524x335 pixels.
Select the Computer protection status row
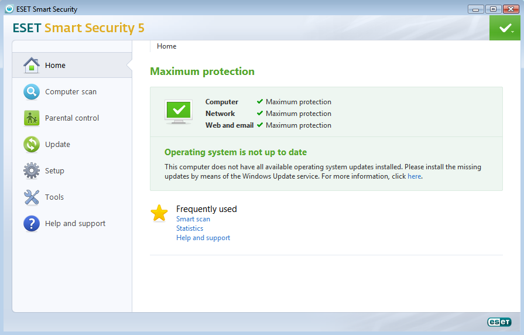(x=268, y=102)
